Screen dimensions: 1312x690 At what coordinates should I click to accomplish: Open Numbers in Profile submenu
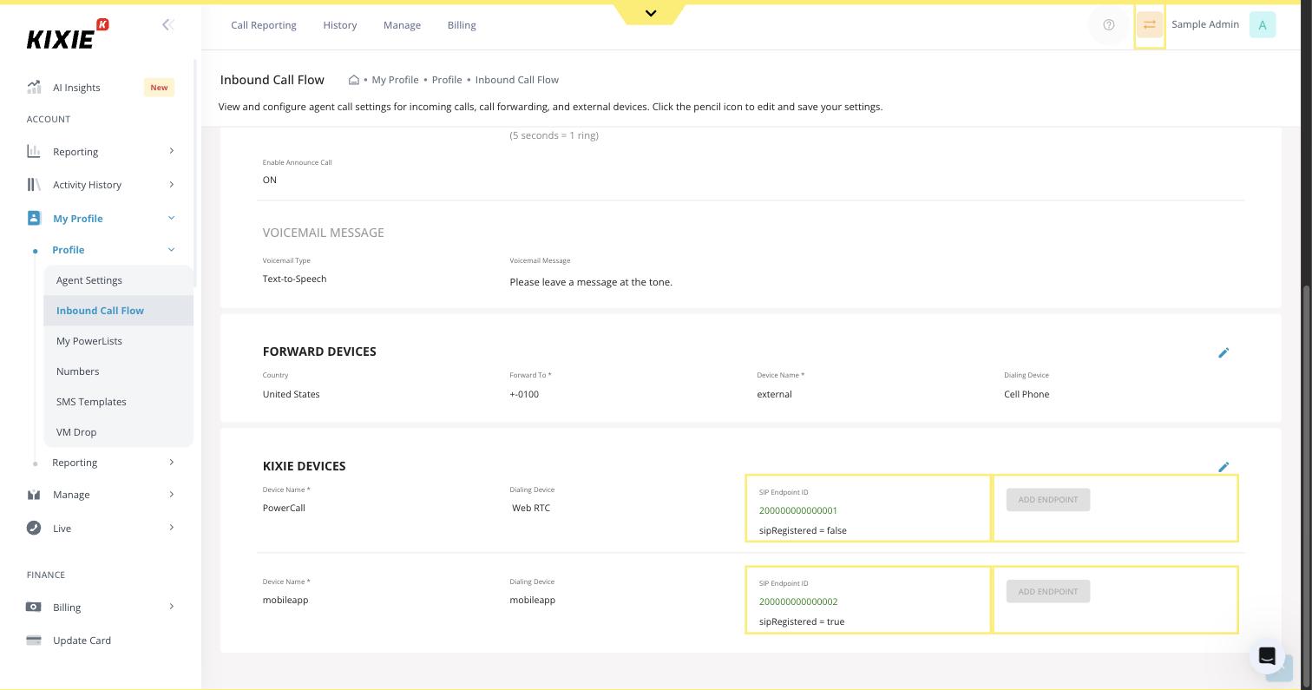coord(118,371)
